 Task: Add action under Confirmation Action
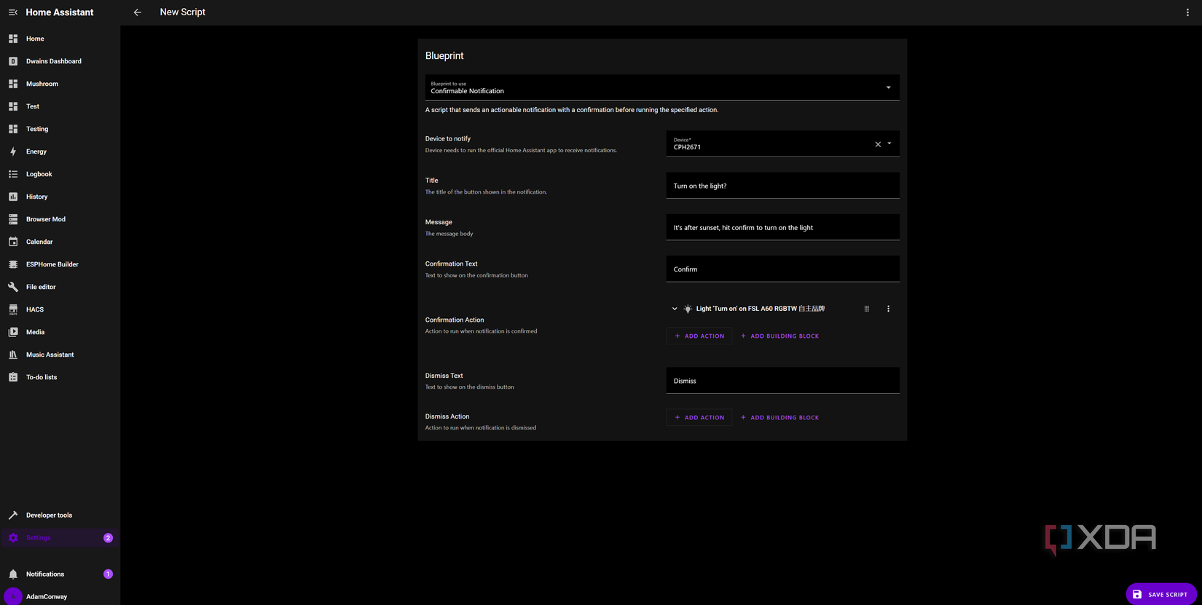(699, 336)
